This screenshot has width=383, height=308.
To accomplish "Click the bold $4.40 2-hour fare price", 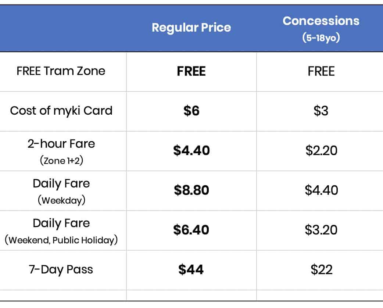I will coord(191,150).
